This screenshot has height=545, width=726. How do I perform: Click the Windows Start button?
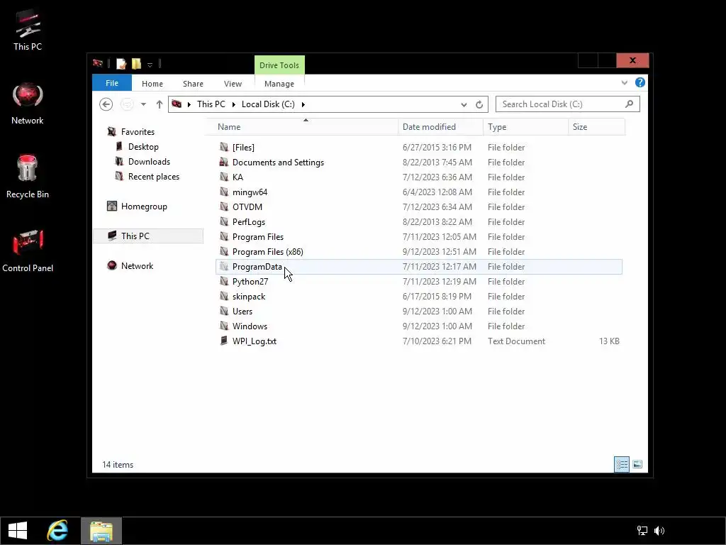(x=18, y=531)
